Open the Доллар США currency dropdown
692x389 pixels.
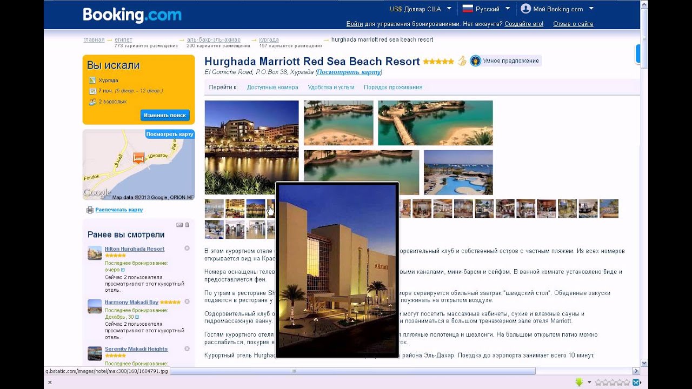click(x=449, y=9)
